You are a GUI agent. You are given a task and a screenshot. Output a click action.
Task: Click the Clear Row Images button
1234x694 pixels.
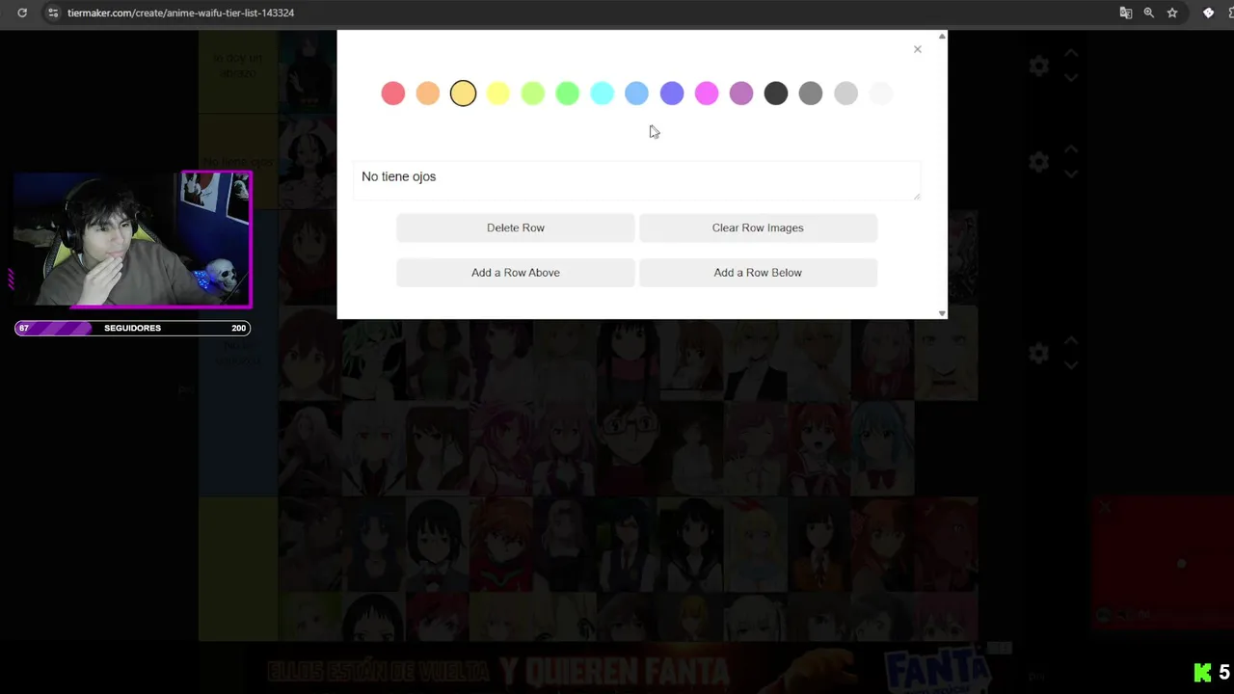[758, 227]
